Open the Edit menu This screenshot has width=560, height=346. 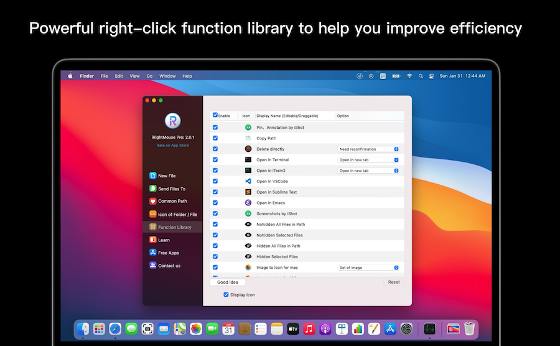(119, 76)
